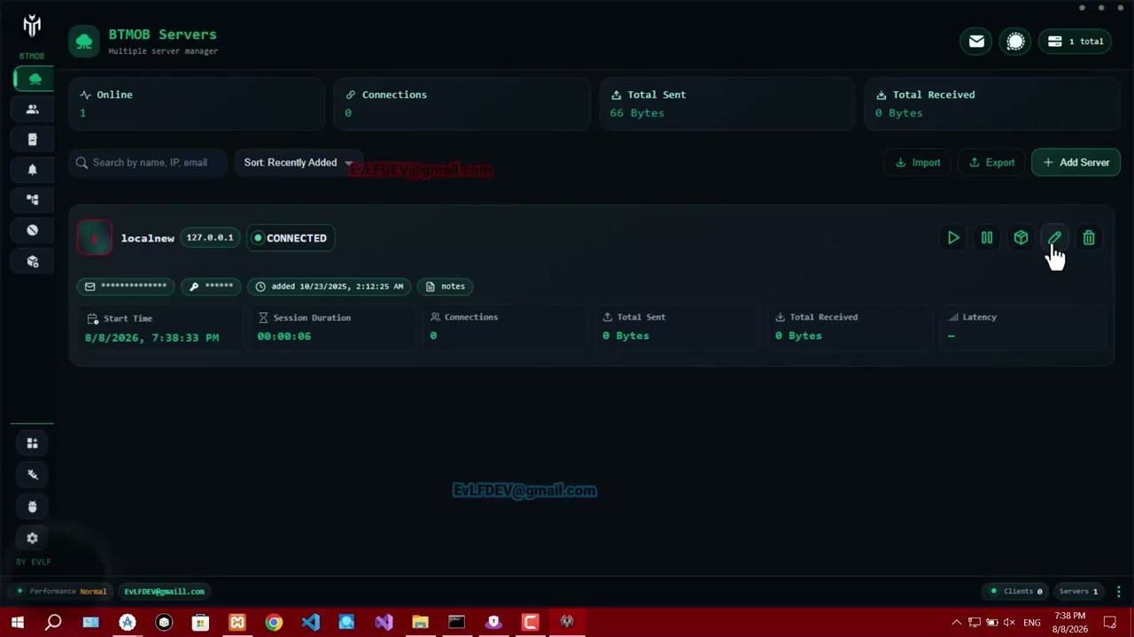Open the device page sidebar icon
The width and height of the screenshot is (1134, 637).
[x=33, y=140]
